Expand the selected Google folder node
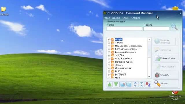 click(109, 40)
